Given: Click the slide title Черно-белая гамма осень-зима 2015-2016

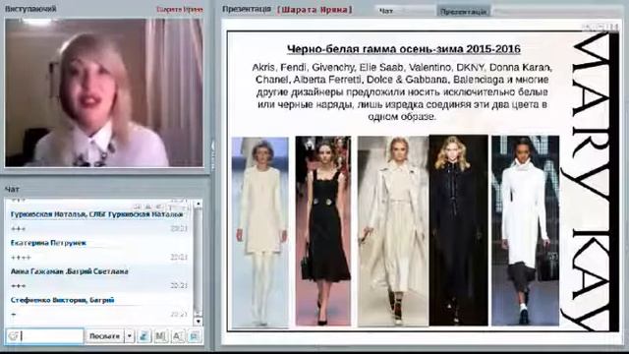Looking at the screenshot, I should click(x=404, y=49).
